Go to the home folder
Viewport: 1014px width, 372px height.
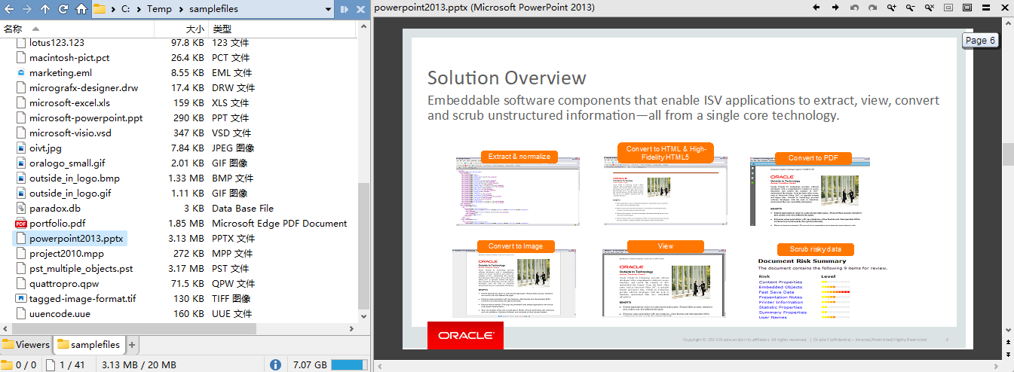81,9
